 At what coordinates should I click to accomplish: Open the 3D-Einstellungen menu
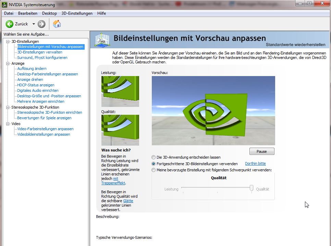click(x=77, y=13)
